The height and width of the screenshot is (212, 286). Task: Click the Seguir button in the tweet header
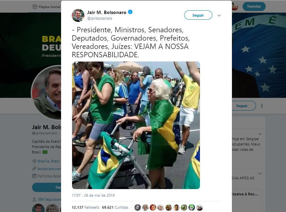tap(198, 15)
